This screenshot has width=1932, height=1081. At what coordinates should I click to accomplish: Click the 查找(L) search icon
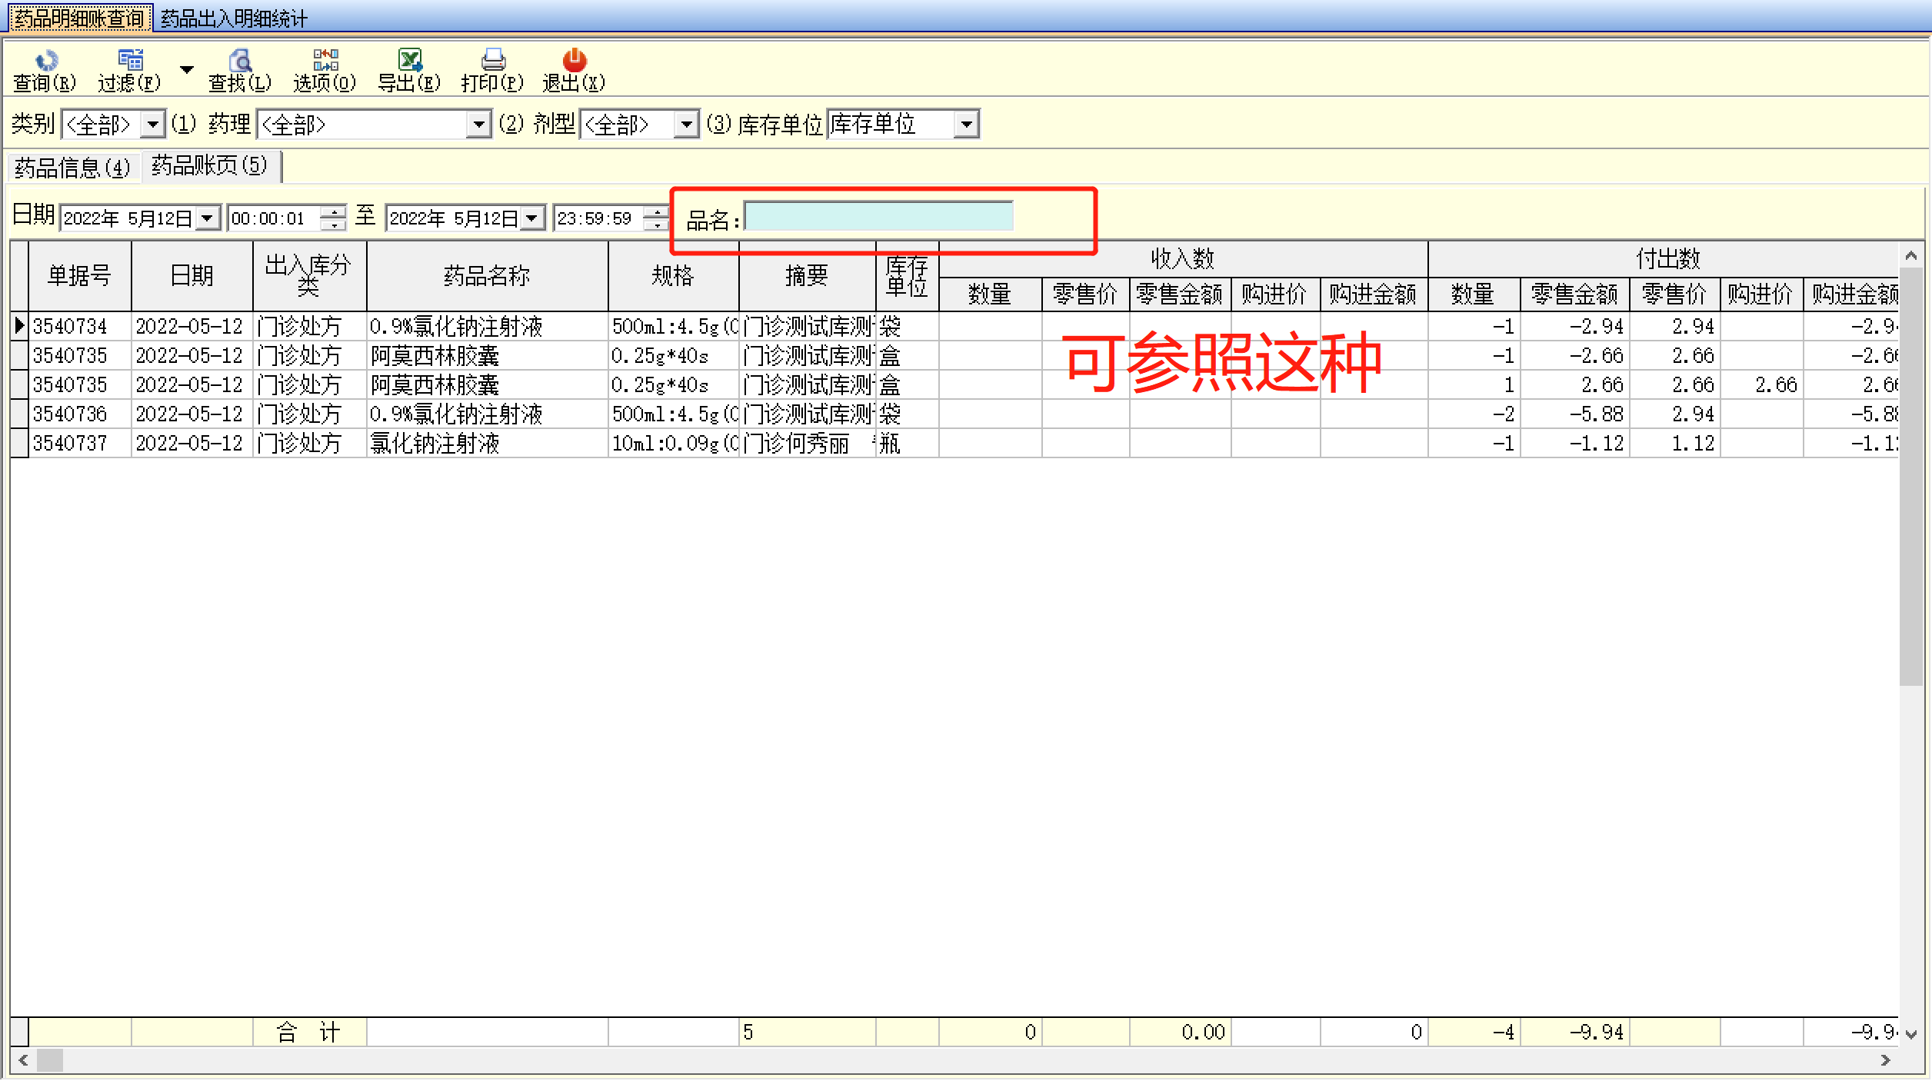[x=240, y=60]
